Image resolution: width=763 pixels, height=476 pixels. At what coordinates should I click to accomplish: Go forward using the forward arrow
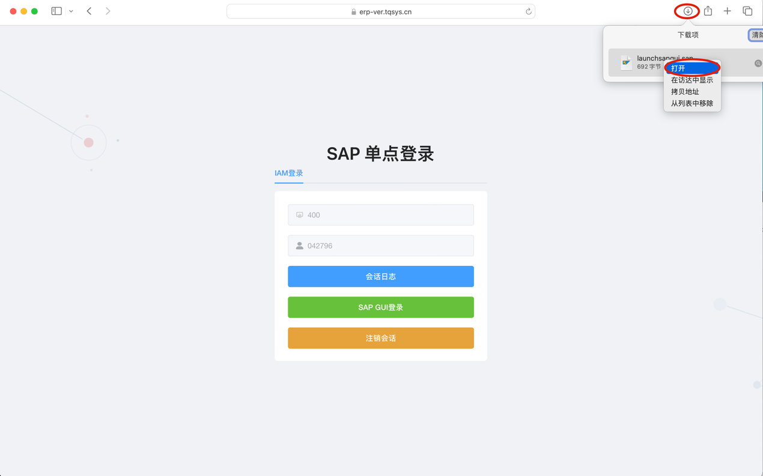pyautogui.click(x=108, y=11)
